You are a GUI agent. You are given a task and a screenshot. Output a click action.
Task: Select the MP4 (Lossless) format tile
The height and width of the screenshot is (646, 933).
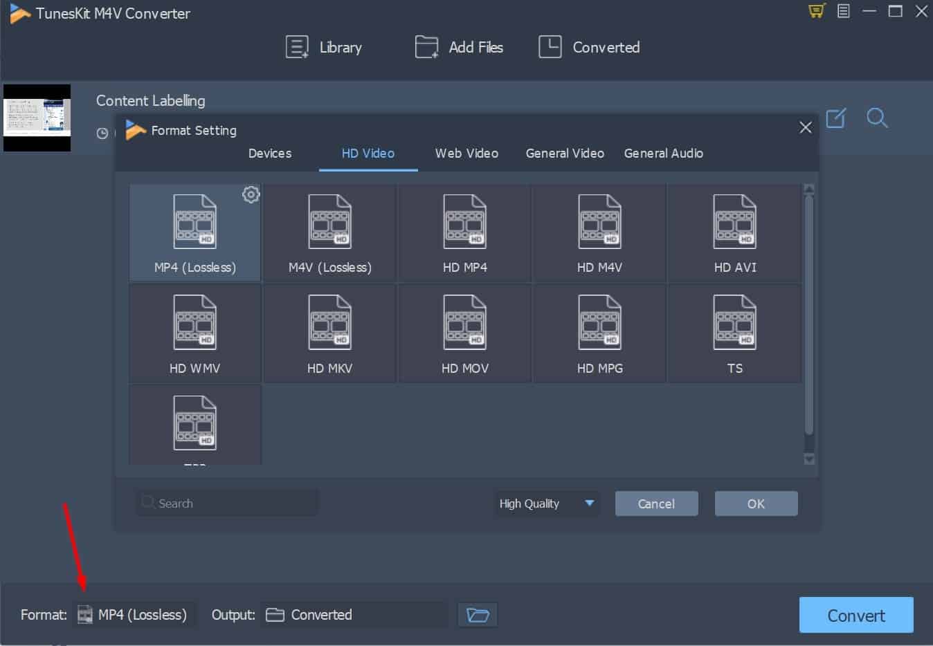point(194,232)
